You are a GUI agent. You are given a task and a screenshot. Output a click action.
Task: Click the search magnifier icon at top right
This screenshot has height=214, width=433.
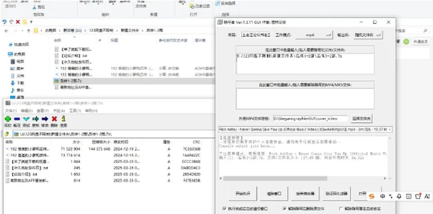tap(425, 31)
